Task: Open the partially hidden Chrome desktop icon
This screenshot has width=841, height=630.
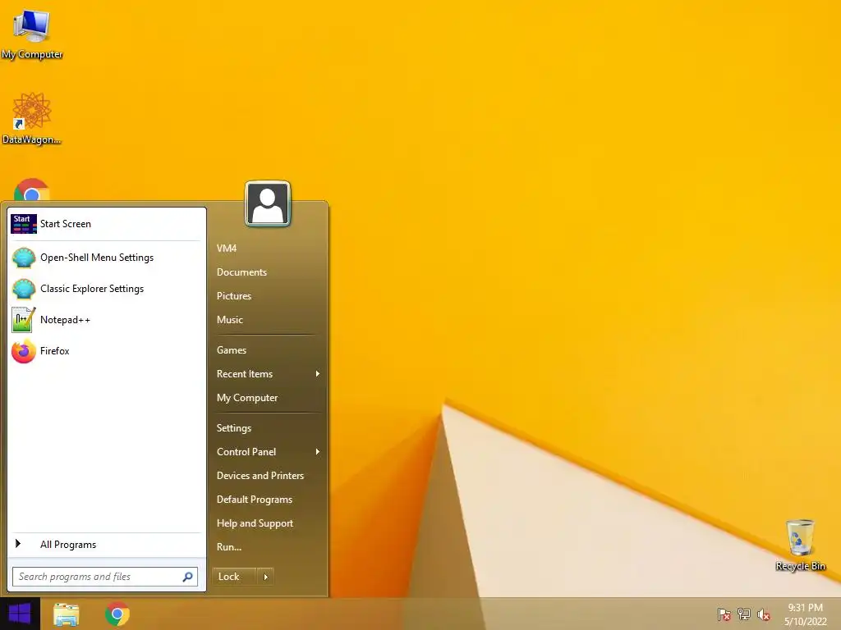Action: click(x=32, y=189)
